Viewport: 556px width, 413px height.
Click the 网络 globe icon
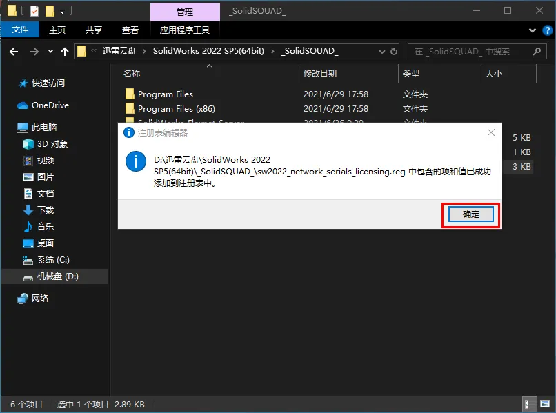pyautogui.click(x=23, y=299)
